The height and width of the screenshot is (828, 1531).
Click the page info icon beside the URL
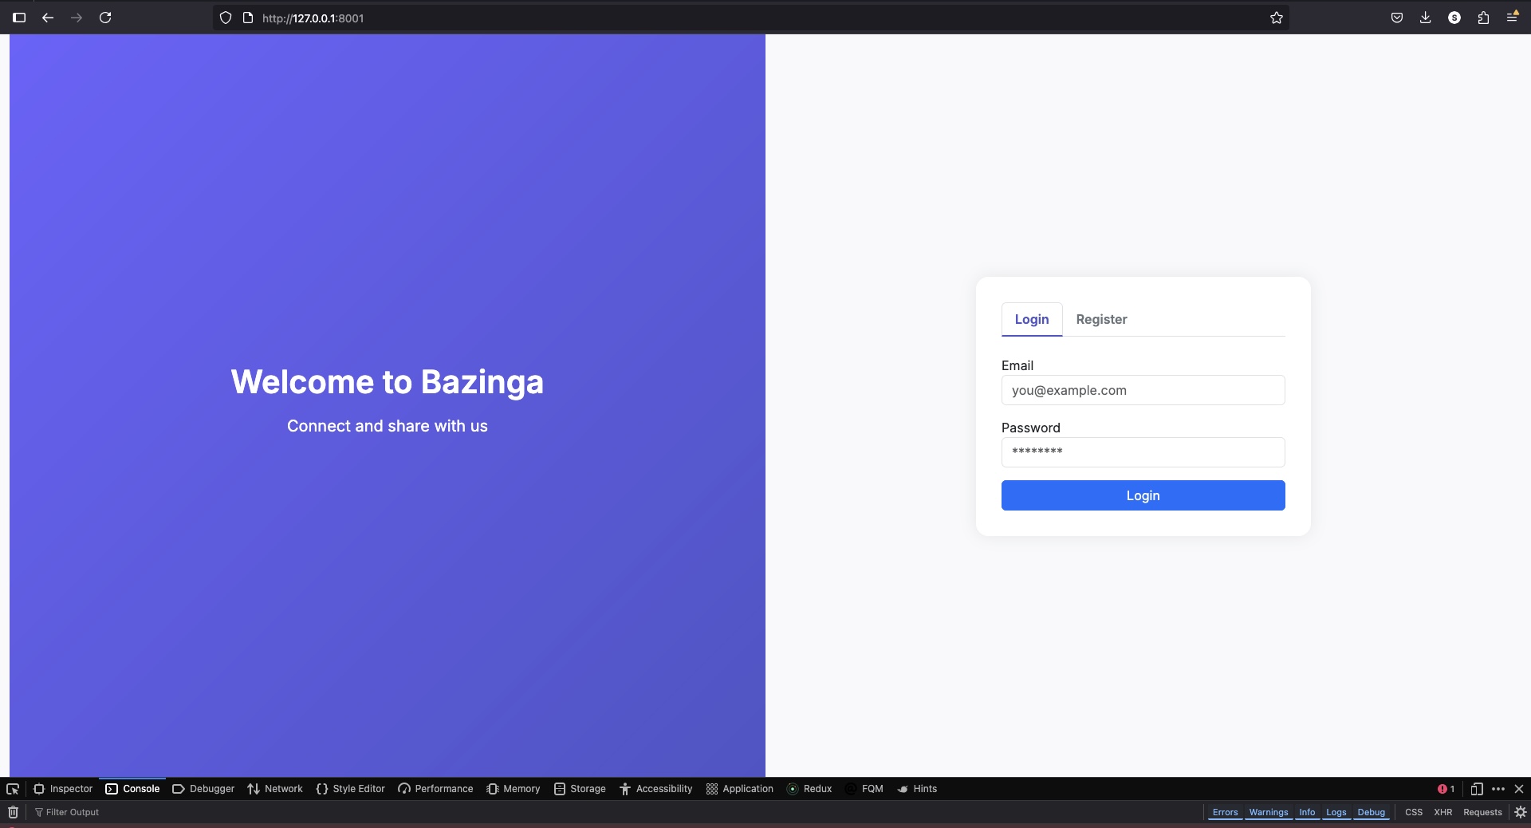[248, 18]
